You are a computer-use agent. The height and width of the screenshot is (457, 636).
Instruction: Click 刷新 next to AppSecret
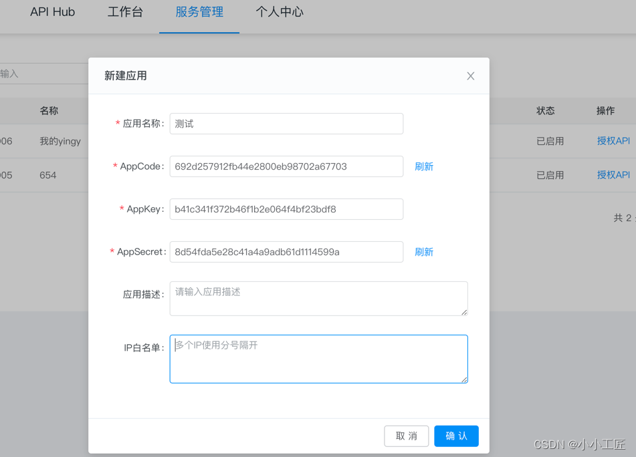(x=423, y=252)
